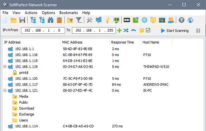Click the THINKPAD-W510 host name
This screenshot has height=131, width=206.
click(x=156, y=67)
